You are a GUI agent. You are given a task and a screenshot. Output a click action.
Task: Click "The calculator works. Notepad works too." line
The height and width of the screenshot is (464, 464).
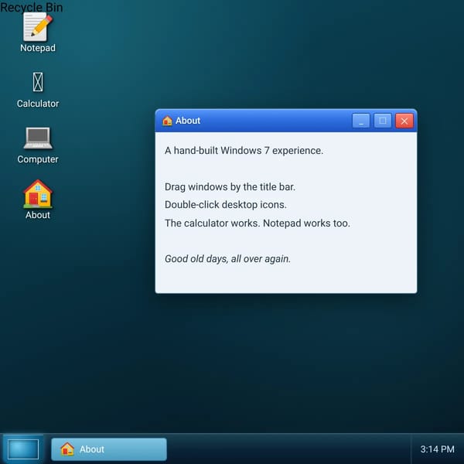(x=258, y=223)
